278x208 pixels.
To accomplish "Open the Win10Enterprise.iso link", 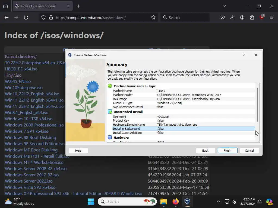I will pyautogui.click(x=24, y=88).
